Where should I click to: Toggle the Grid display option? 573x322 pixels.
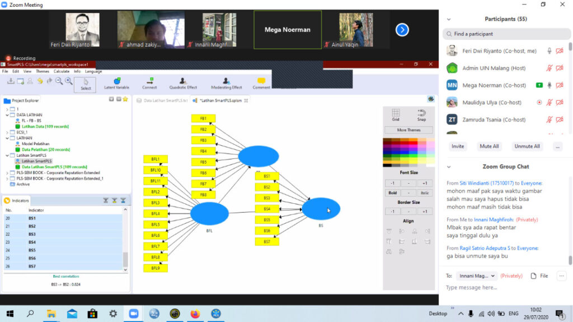[x=396, y=115]
